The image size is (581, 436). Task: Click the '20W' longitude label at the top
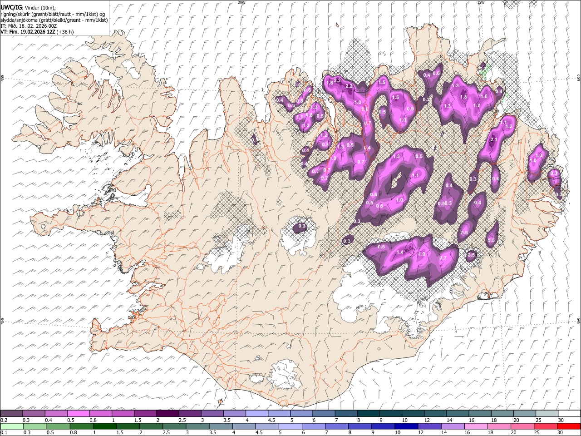tap(241, 2)
